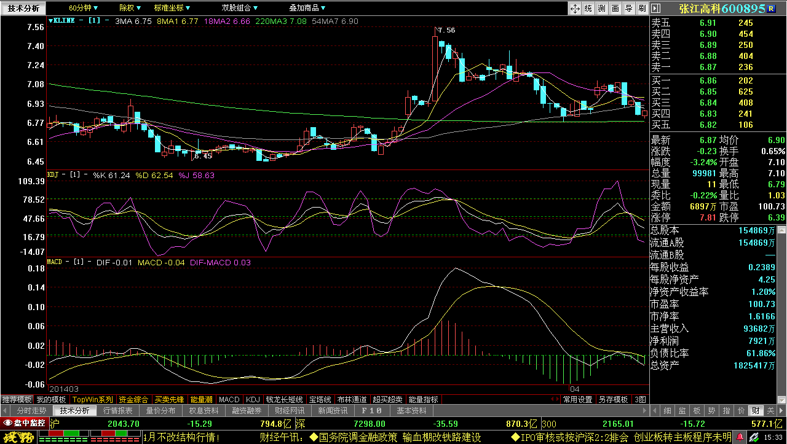
Task: Click the side-panel arrow icon beside 张江高科
Action: (655, 9)
